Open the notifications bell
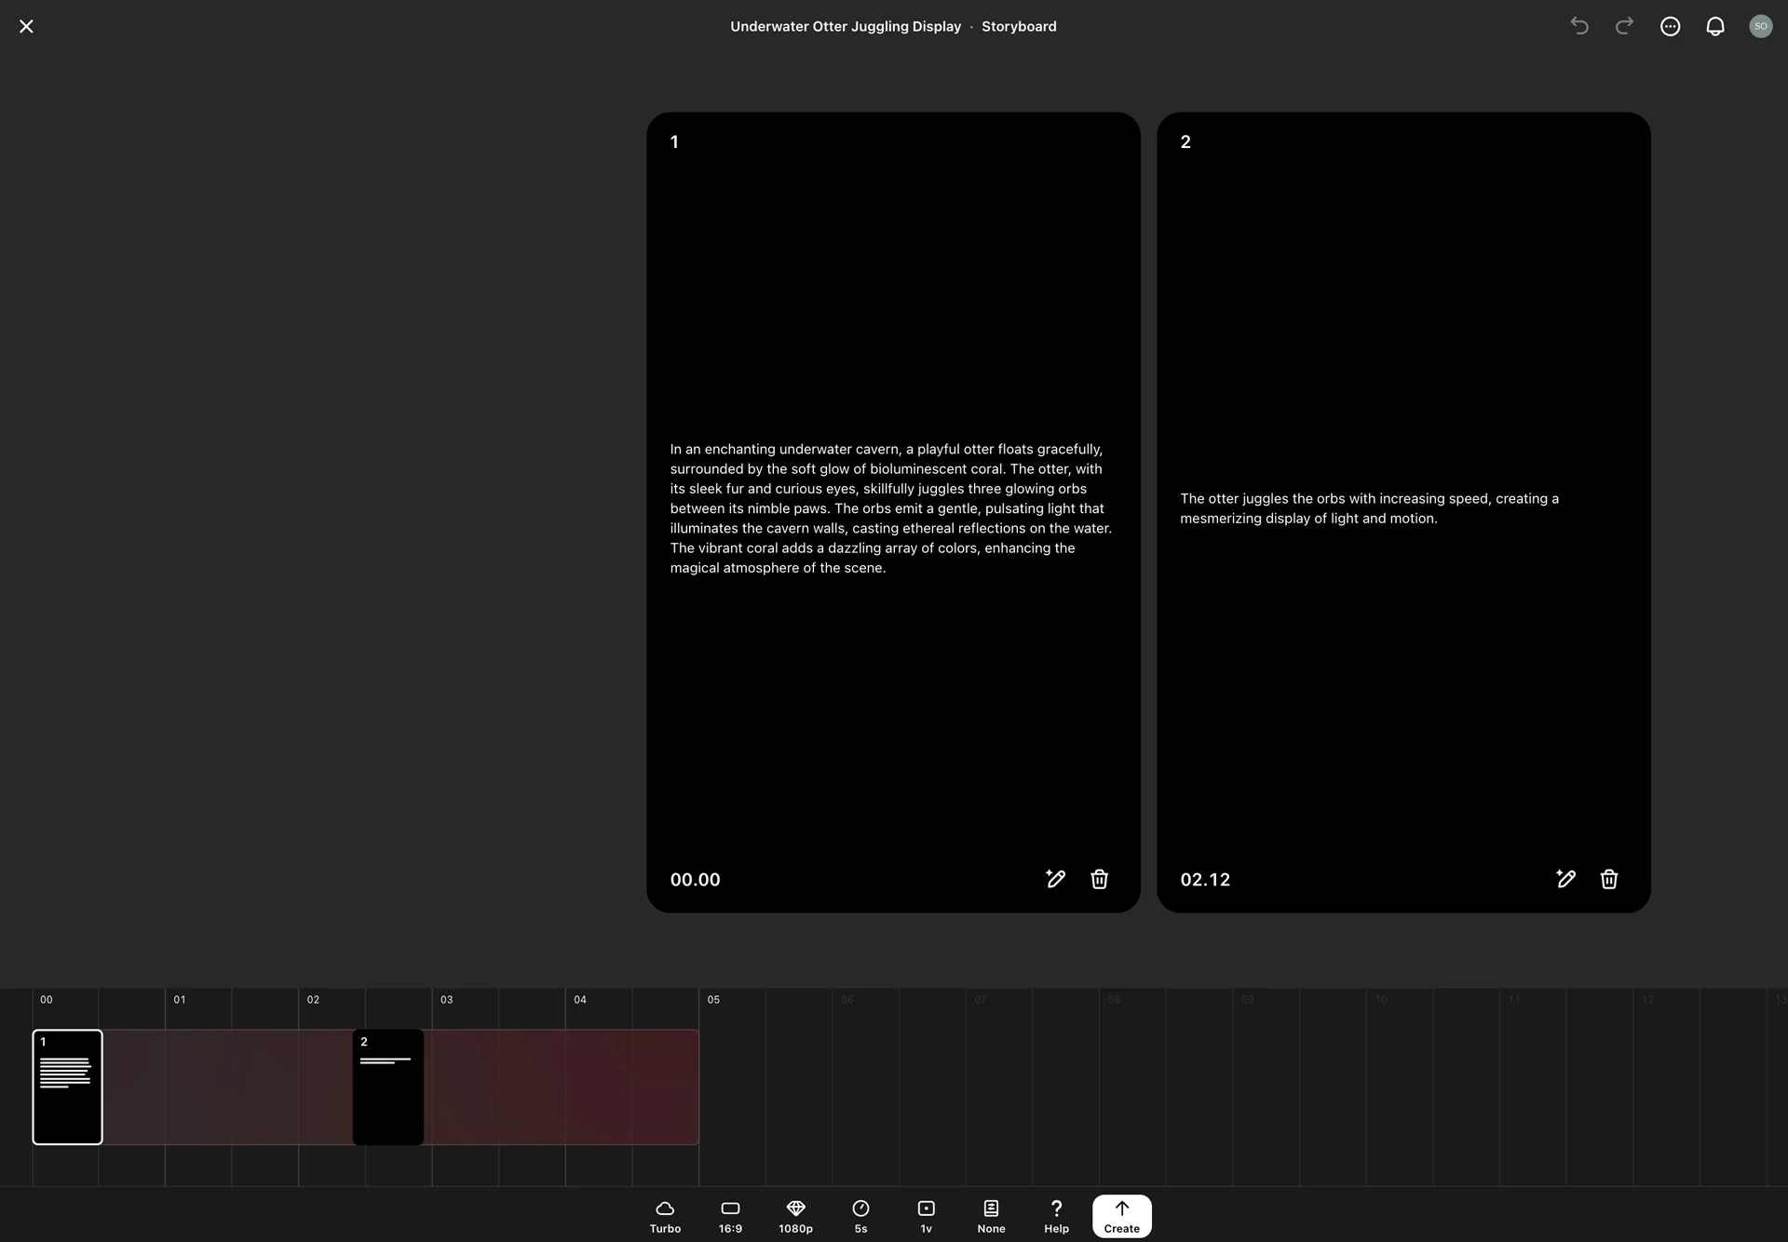The image size is (1788, 1242). click(1715, 26)
